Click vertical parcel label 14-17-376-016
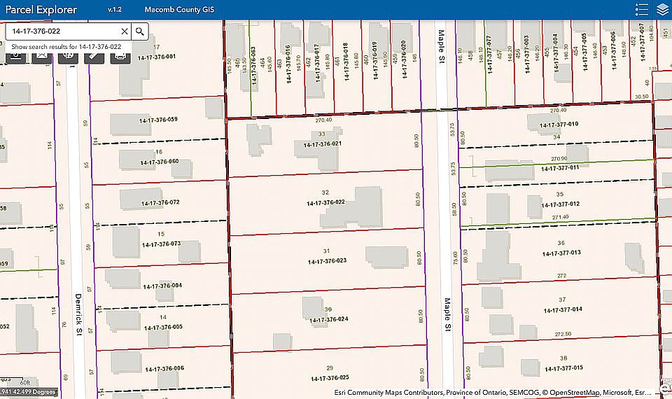672x399 pixels. (x=288, y=64)
